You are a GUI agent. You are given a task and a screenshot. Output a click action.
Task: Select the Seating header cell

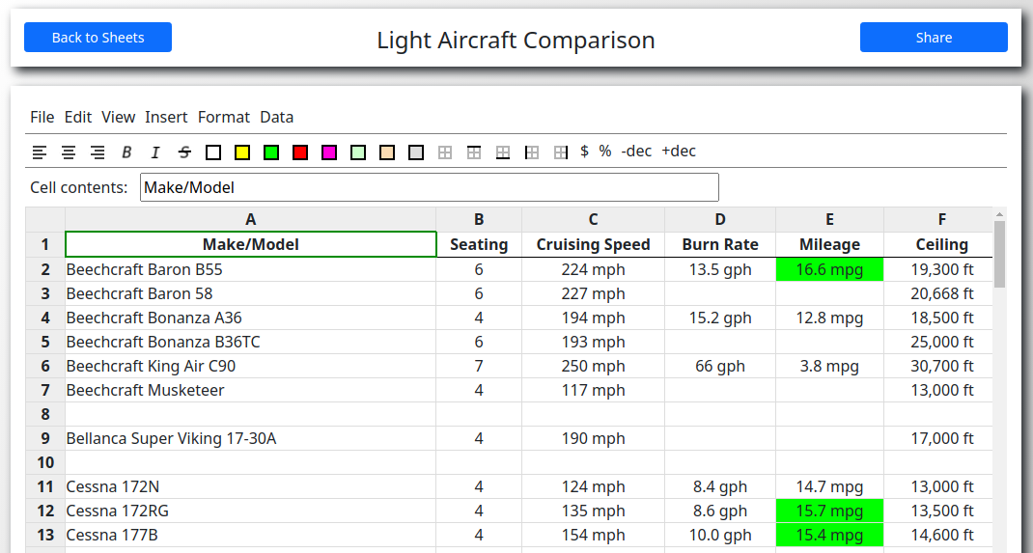point(479,244)
